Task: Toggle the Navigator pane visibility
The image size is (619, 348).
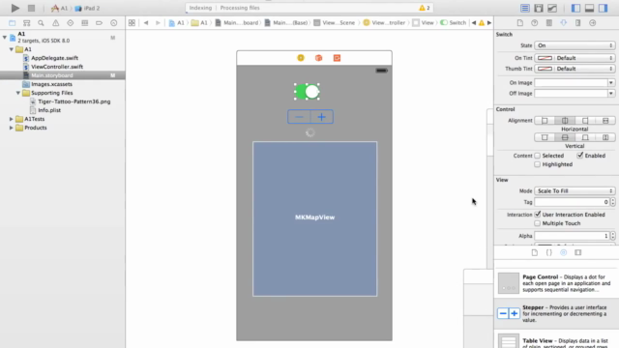Action: click(575, 8)
